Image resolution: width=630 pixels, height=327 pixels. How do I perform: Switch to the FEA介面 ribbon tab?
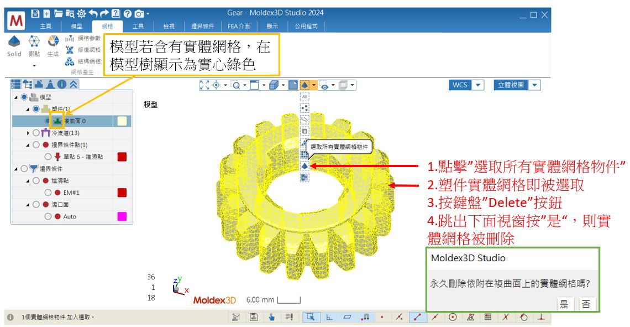(238, 26)
